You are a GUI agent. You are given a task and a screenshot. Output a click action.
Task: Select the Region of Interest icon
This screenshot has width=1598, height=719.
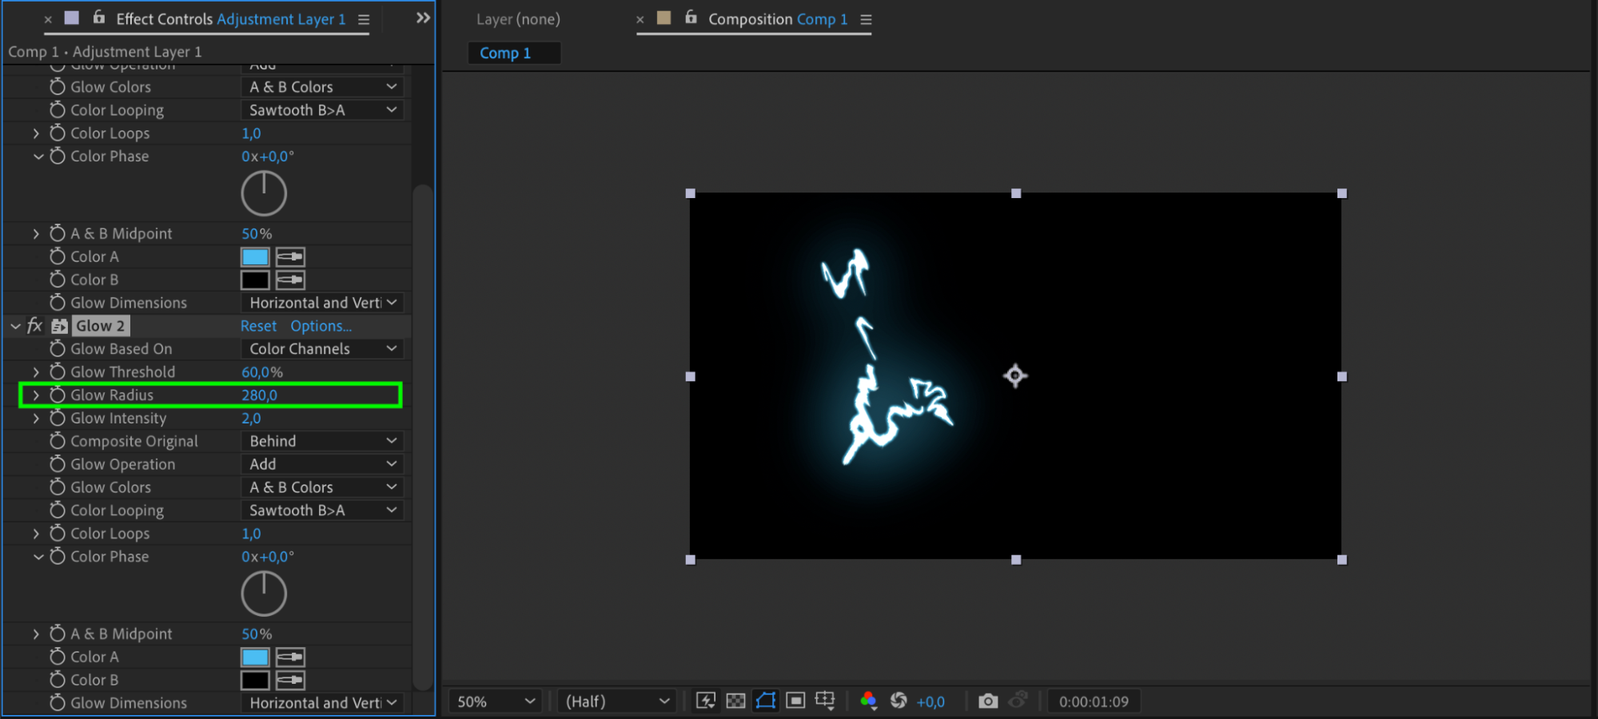[795, 701]
